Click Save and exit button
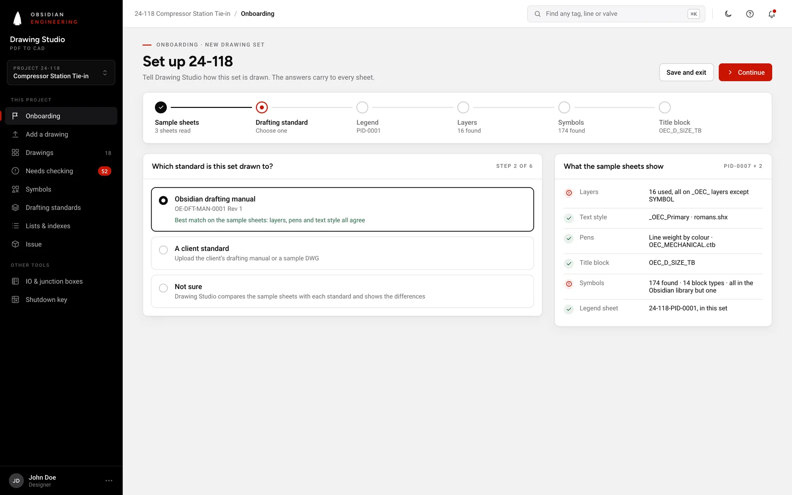The height and width of the screenshot is (495, 792). pyautogui.click(x=686, y=72)
